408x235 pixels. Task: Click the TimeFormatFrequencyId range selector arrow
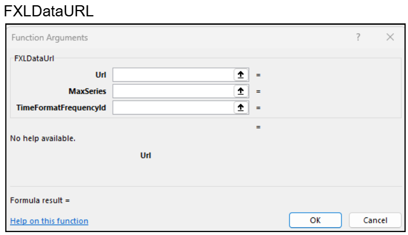(241, 108)
